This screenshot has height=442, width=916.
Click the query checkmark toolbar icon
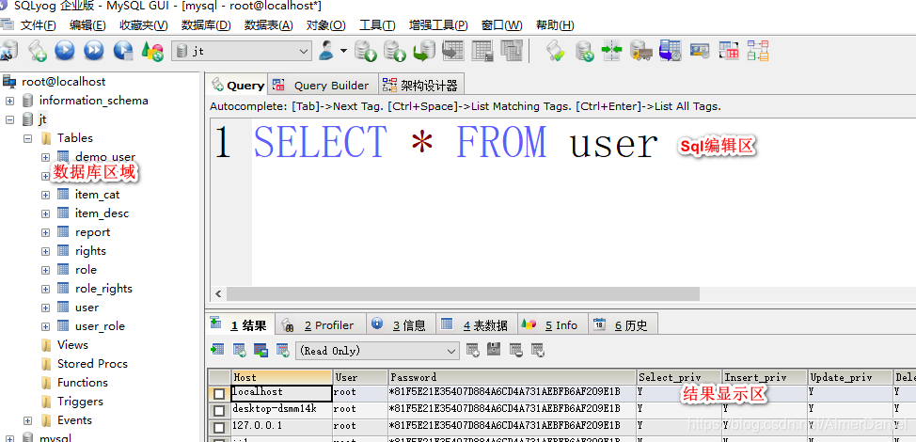click(x=555, y=51)
